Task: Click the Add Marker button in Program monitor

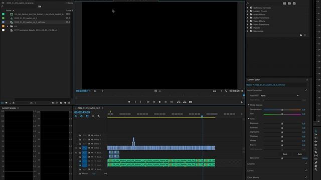Action: pyautogui.click(x=129, y=102)
